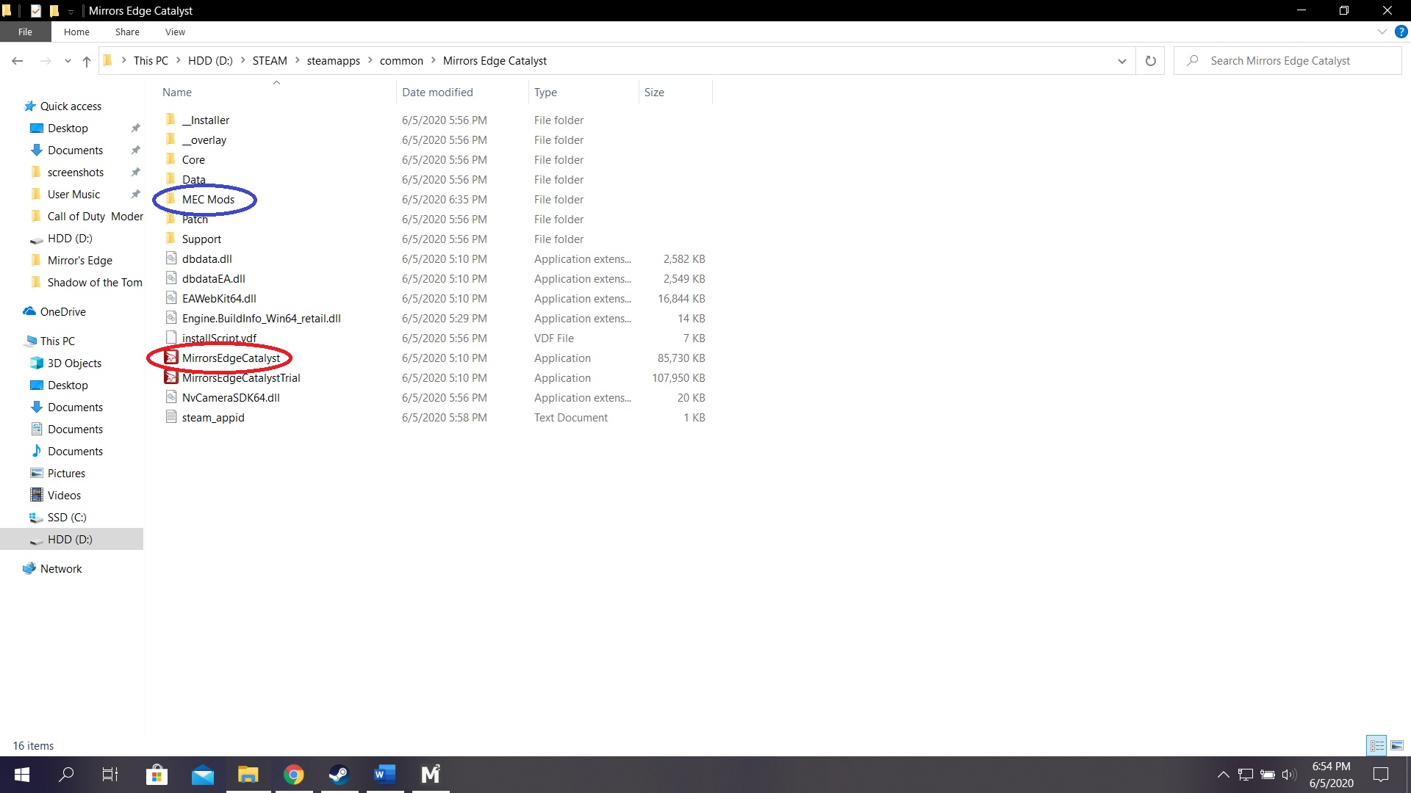This screenshot has width=1411, height=793.
Task: Launch Google Chrome from taskbar
Action: tap(293, 775)
